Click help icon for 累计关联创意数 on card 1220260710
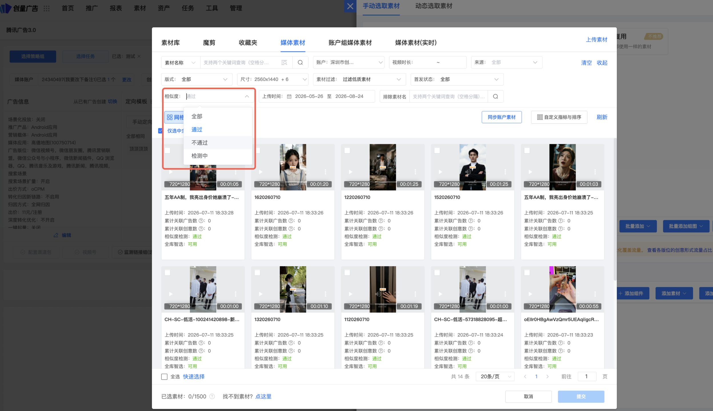Image resolution: width=713 pixels, height=411 pixels. (x=381, y=229)
